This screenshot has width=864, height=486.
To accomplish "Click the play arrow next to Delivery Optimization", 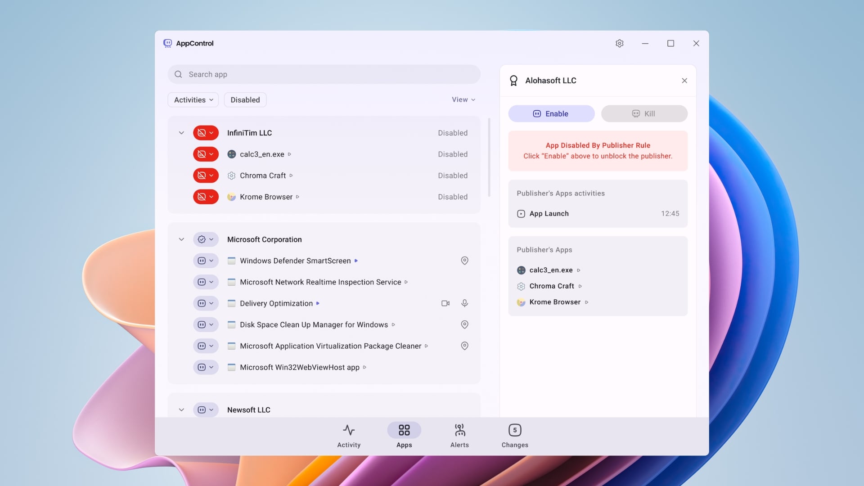I will (x=318, y=303).
